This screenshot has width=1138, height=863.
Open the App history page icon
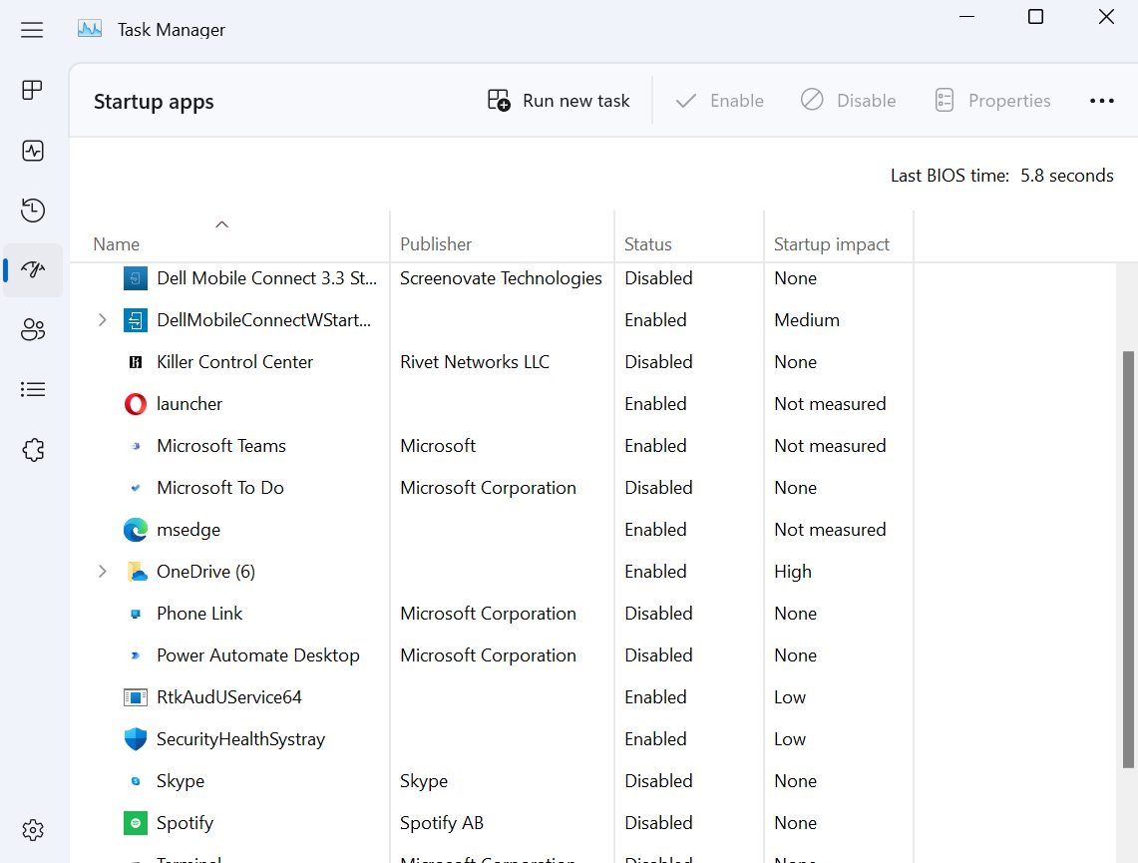(x=32, y=210)
